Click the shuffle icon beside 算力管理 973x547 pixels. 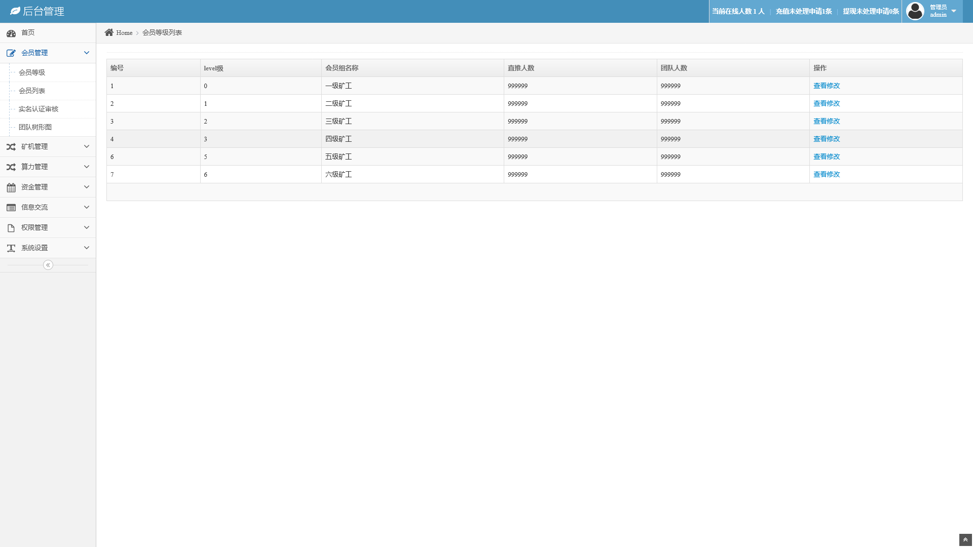coord(11,167)
